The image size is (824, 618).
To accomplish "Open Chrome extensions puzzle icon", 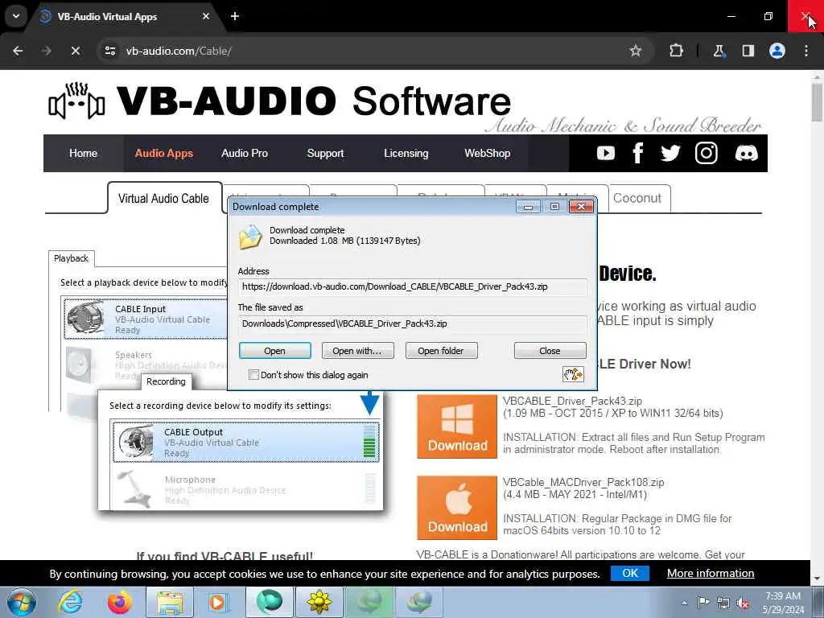I will coord(676,51).
